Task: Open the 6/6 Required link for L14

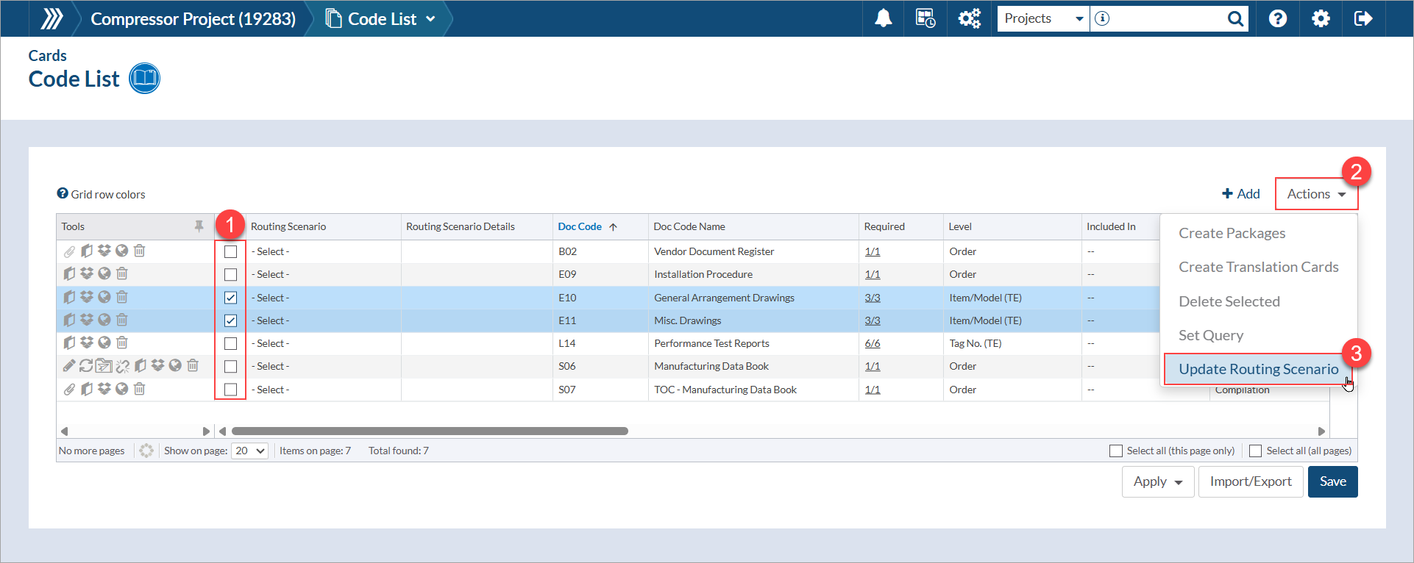Action: point(873,343)
